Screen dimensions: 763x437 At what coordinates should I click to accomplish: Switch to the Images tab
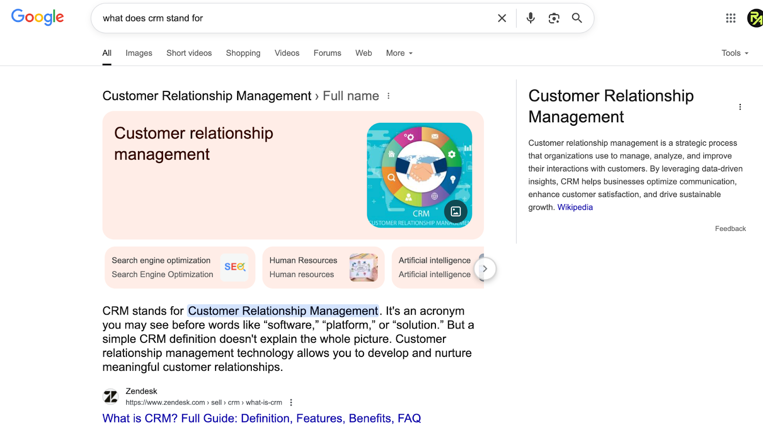(x=139, y=53)
